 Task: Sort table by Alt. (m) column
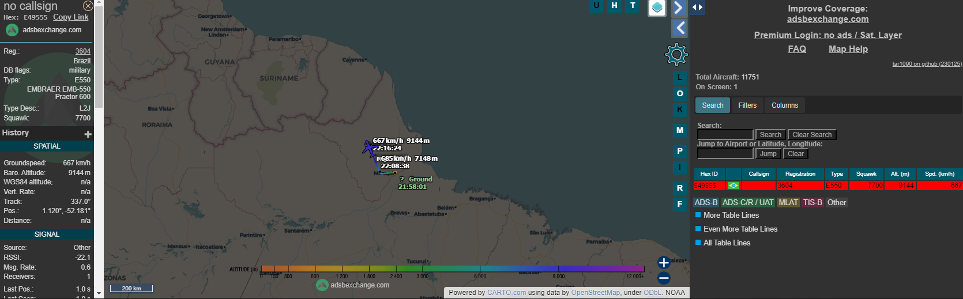[900, 174]
